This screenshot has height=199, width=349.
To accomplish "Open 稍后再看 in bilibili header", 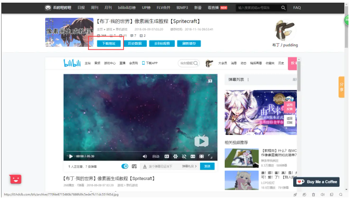I will coord(256,63).
